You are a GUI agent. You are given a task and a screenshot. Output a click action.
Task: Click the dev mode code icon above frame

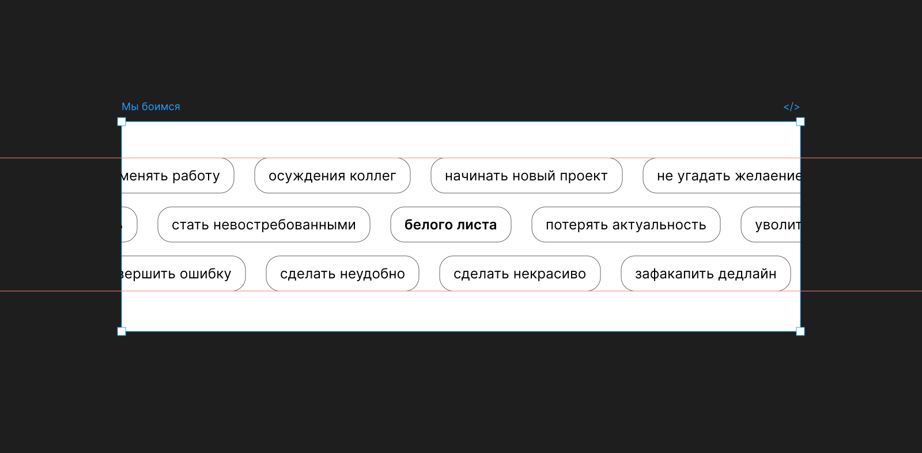click(x=791, y=107)
